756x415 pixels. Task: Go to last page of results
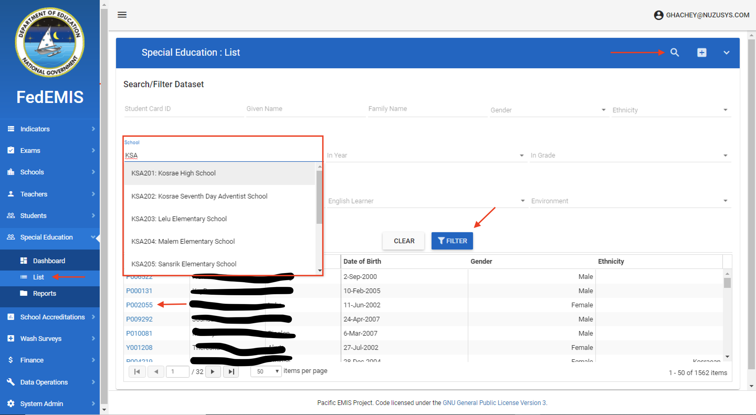(x=231, y=372)
